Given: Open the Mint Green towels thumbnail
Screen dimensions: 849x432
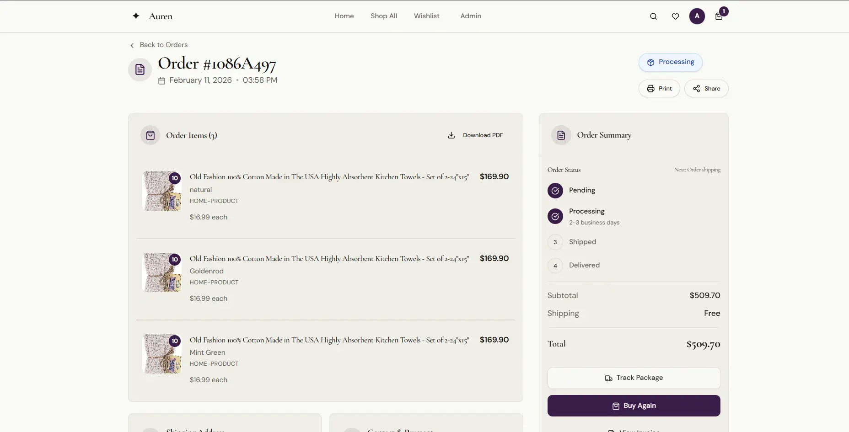Looking at the screenshot, I should [x=162, y=354].
